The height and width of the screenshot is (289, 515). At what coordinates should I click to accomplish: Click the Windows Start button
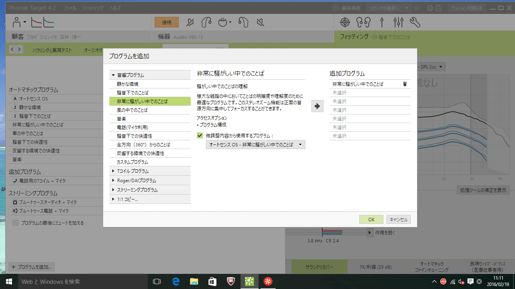pos(9,281)
